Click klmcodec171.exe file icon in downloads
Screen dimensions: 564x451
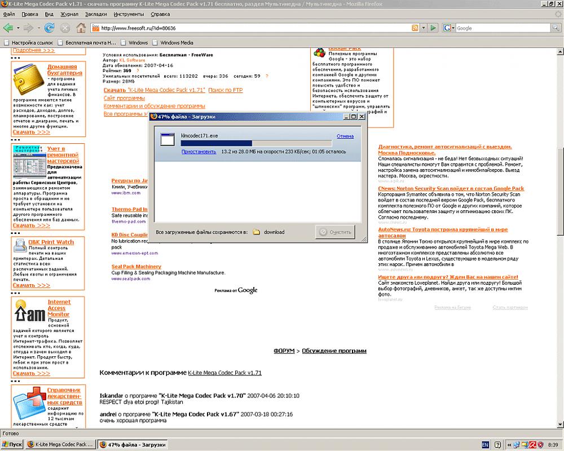point(167,141)
